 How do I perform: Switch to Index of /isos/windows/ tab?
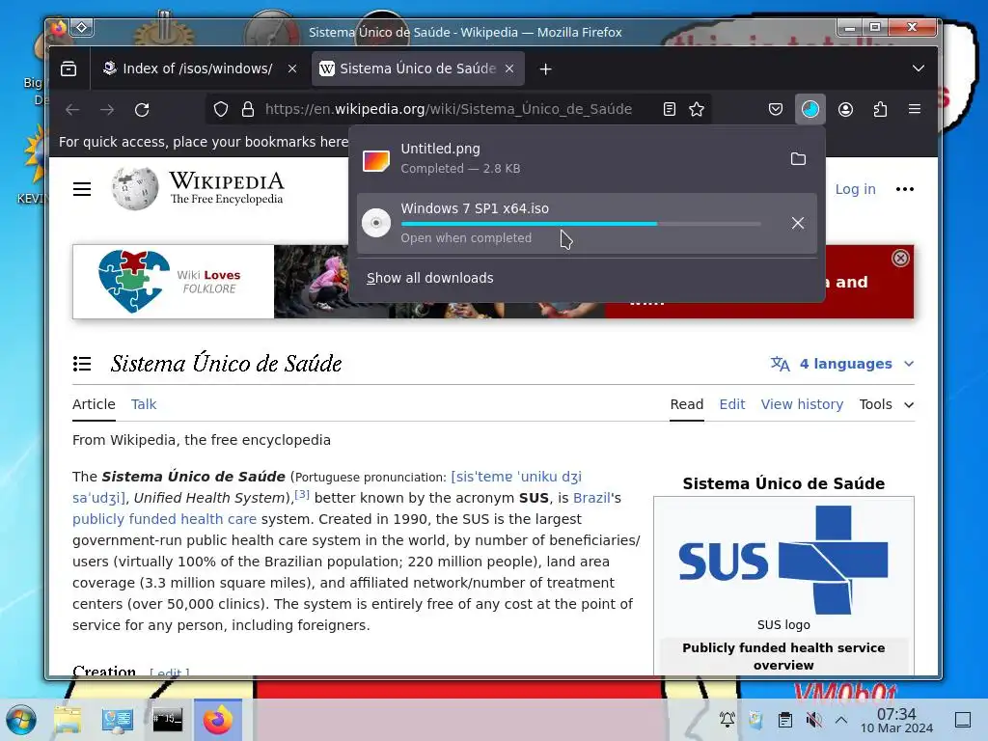pos(198,69)
